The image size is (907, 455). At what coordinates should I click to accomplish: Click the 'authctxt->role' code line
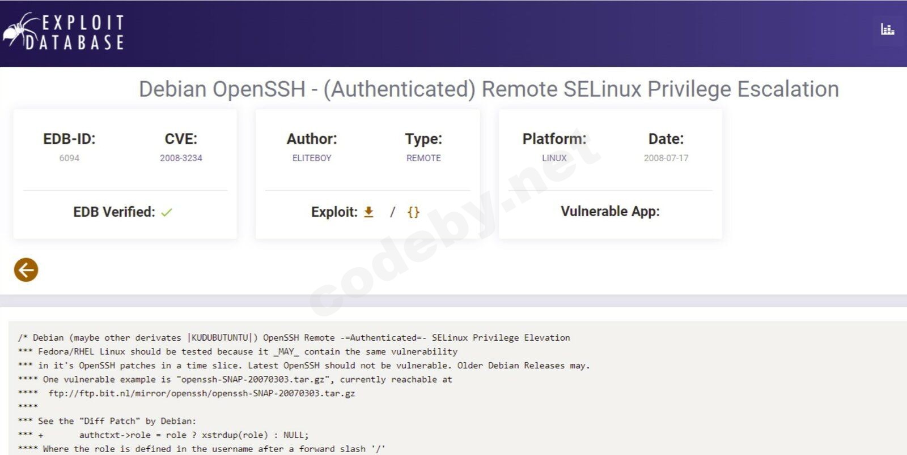pyautogui.click(x=163, y=435)
